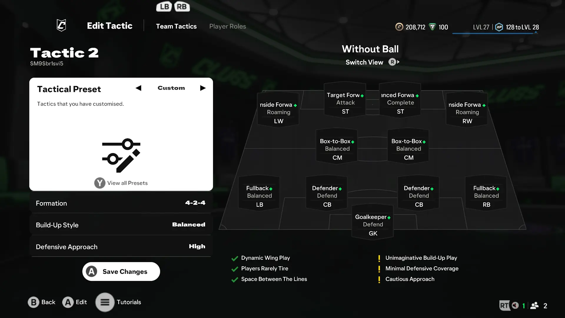Screen dimensions: 565x318
Task: Toggle left arrow on Tactical Preset
Action: (139, 88)
